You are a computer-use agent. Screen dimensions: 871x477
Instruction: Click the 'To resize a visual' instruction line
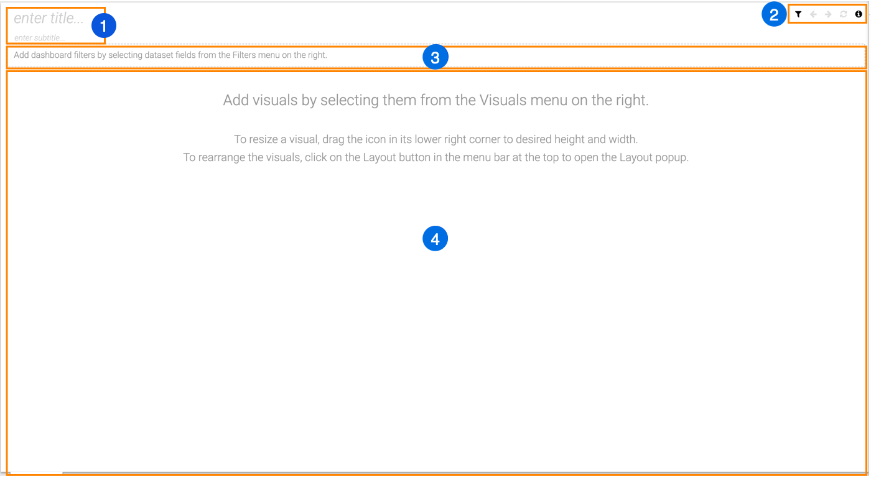[435, 139]
